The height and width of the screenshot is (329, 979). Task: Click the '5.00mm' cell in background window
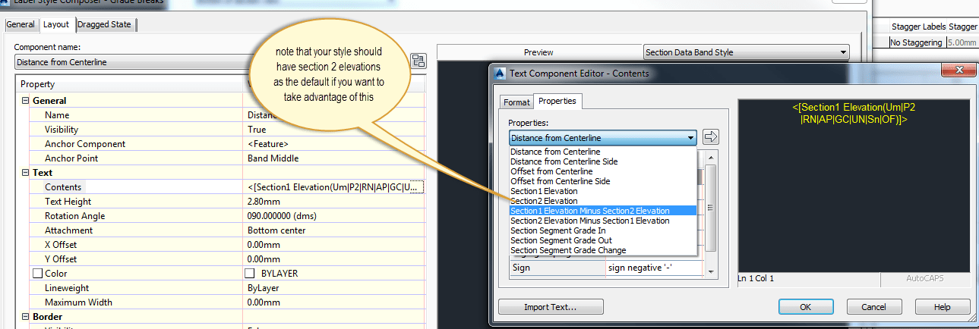click(962, 42)
